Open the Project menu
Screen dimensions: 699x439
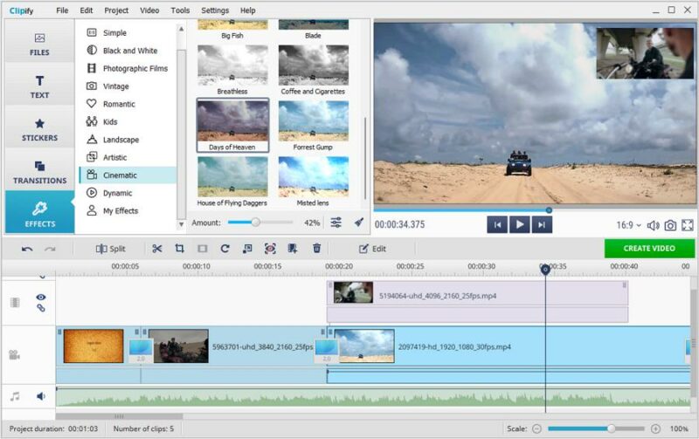pyautogui.click(x=116, y=10)
